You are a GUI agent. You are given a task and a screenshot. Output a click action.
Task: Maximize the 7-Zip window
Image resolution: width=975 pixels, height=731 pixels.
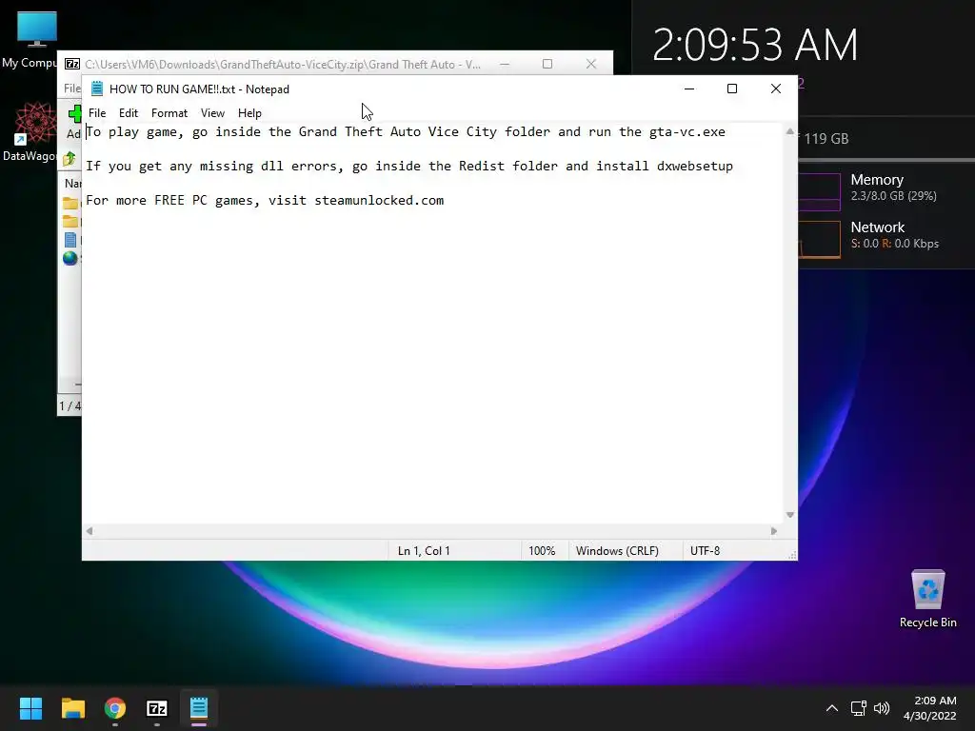click(547, 64)
